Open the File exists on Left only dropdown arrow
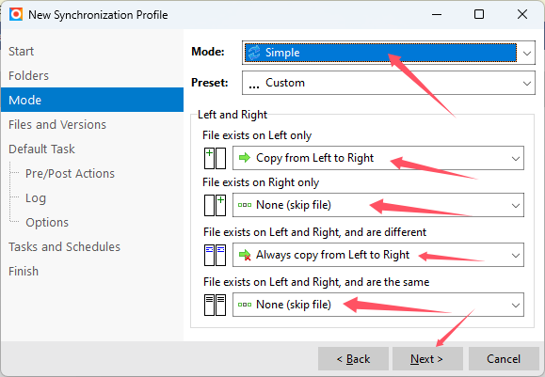Viewport: 545px width, 377px height. pyautogui.click(x=516, y=158)
